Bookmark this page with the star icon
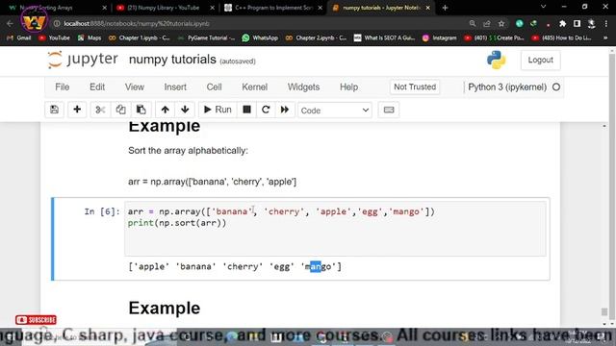Screen dimensions: 616x346 (x=501, y=23)
